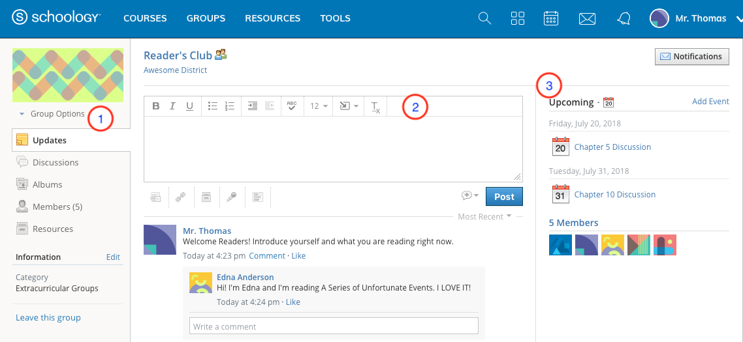Open the messages envelope icon
743x342 pixels.
click(587, 19)
